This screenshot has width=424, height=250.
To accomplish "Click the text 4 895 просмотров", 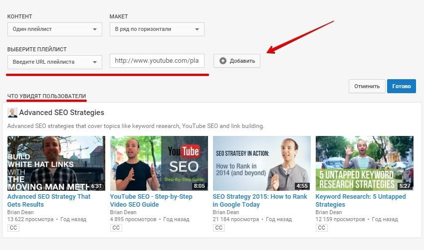I will 133,219.
